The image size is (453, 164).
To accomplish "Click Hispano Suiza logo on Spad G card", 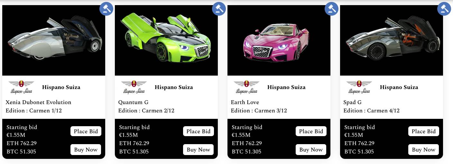I will [x=359, y=87].
